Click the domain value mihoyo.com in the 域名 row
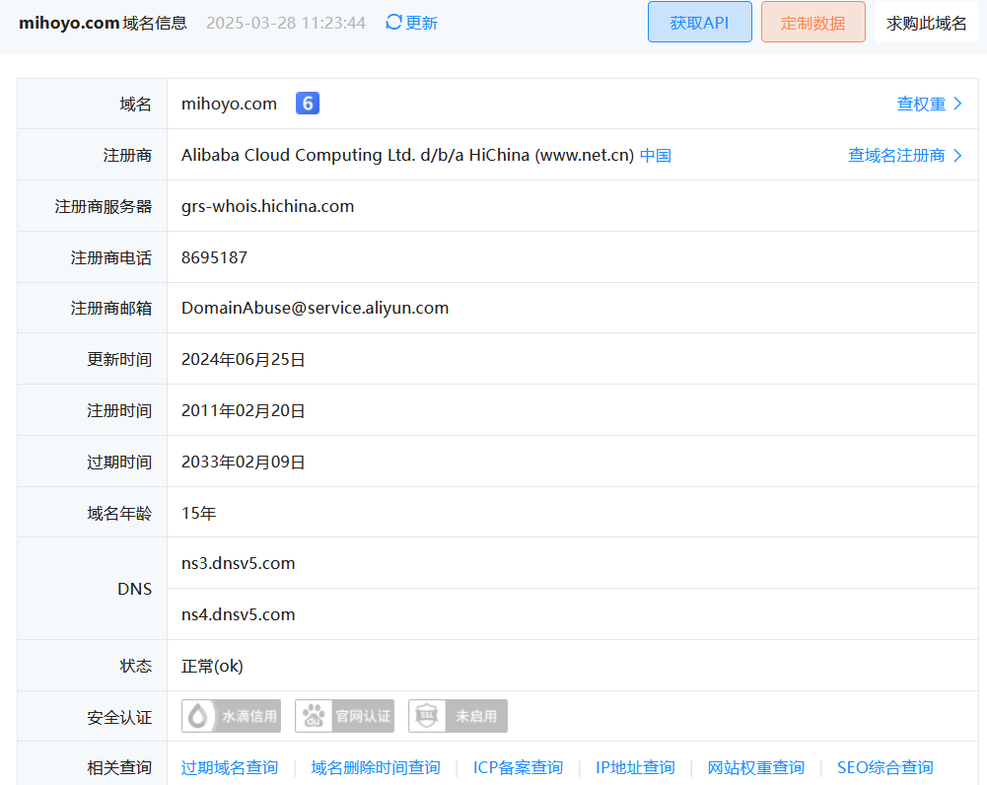 [229, 104]
